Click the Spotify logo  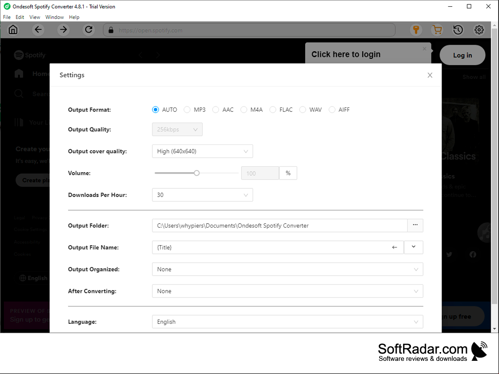30,55
